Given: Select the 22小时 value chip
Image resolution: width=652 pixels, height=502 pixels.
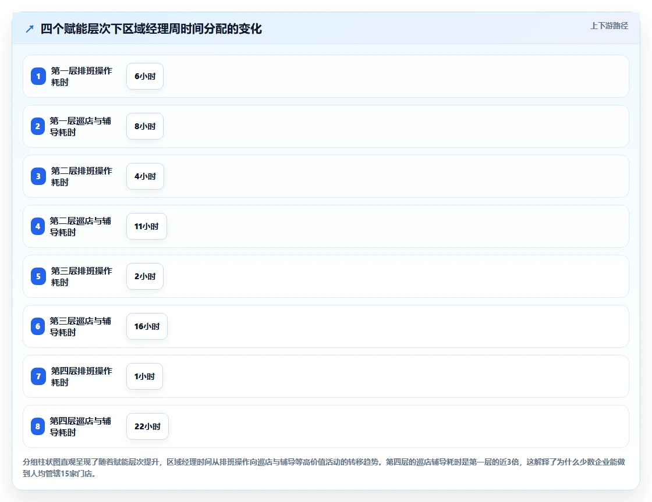Looking at the screenshot, I should tap(147, 426).
